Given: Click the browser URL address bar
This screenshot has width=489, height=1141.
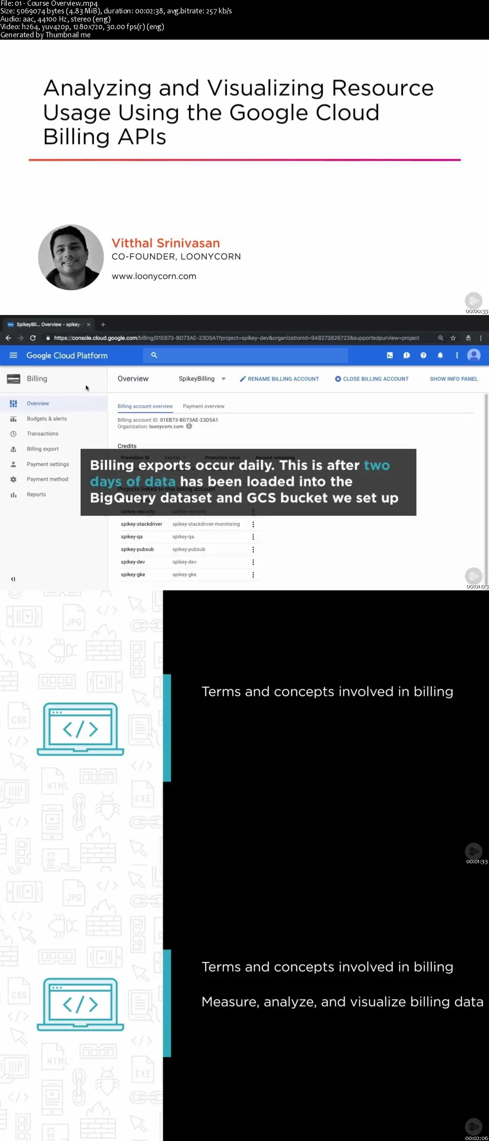Looking at the screenshot, I should point(236,338).
